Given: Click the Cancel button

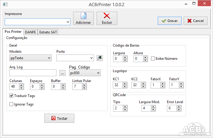Looking at the screenshot, I should click(x=195, y=21).
